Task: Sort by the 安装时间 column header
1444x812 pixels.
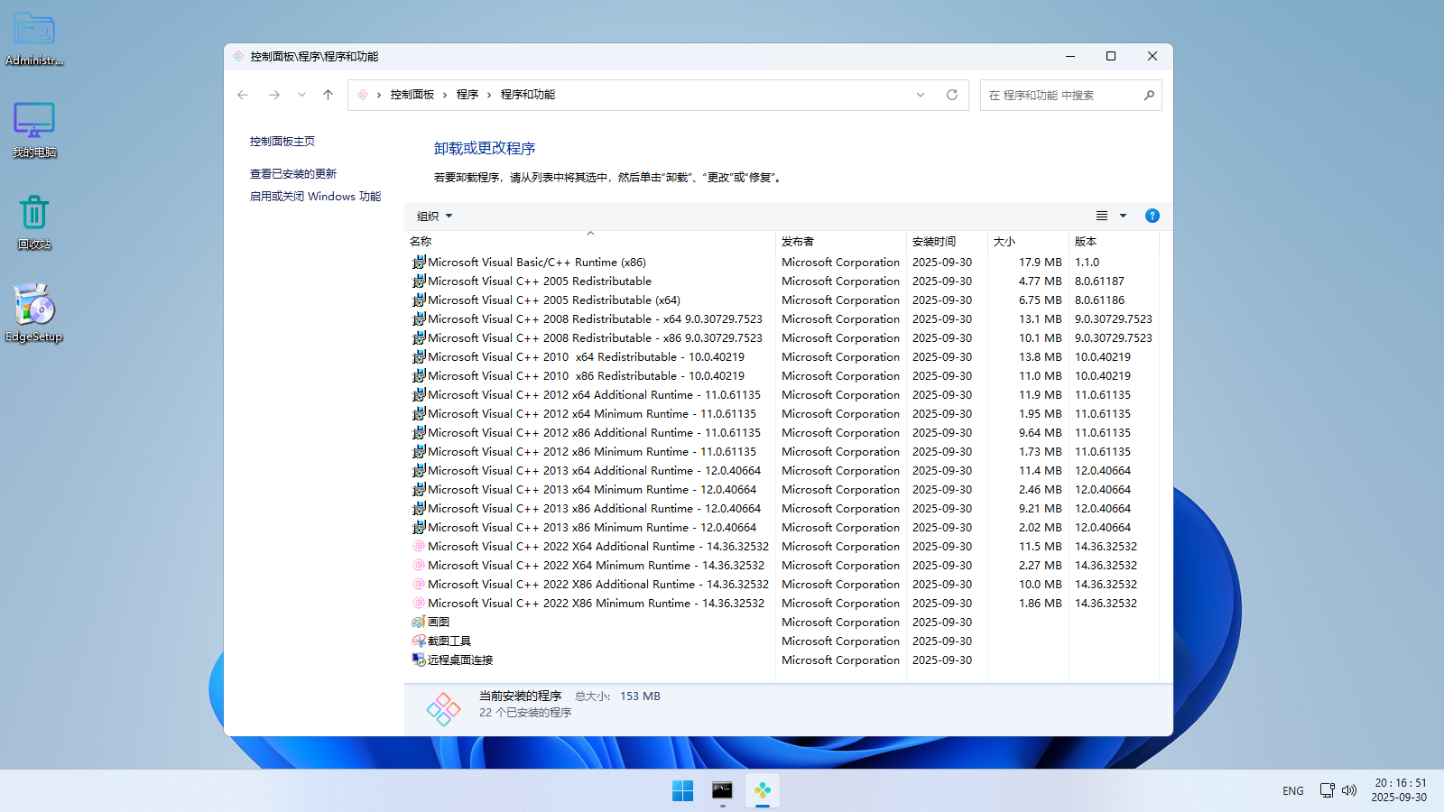Action: [947, 242]
